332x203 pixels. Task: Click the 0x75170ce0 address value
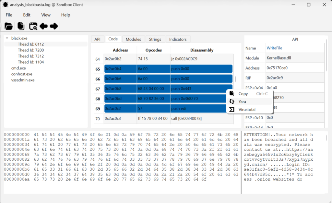(295, 68)
